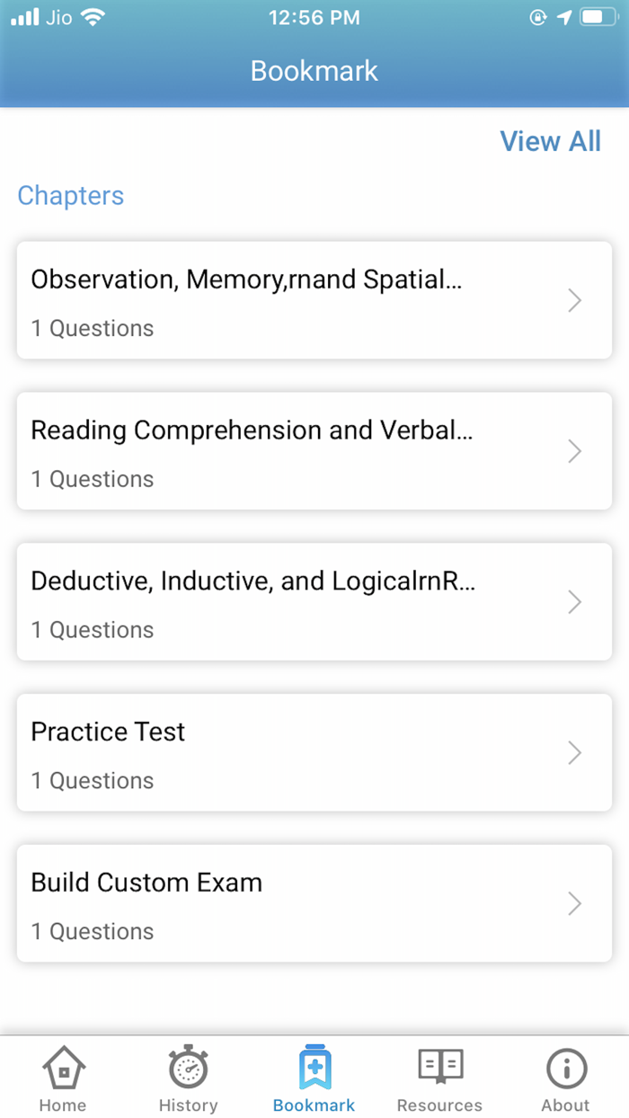Tap the battery indicator icon
The width and height of the screenshot is (629, 1118).
coord(598,17)
